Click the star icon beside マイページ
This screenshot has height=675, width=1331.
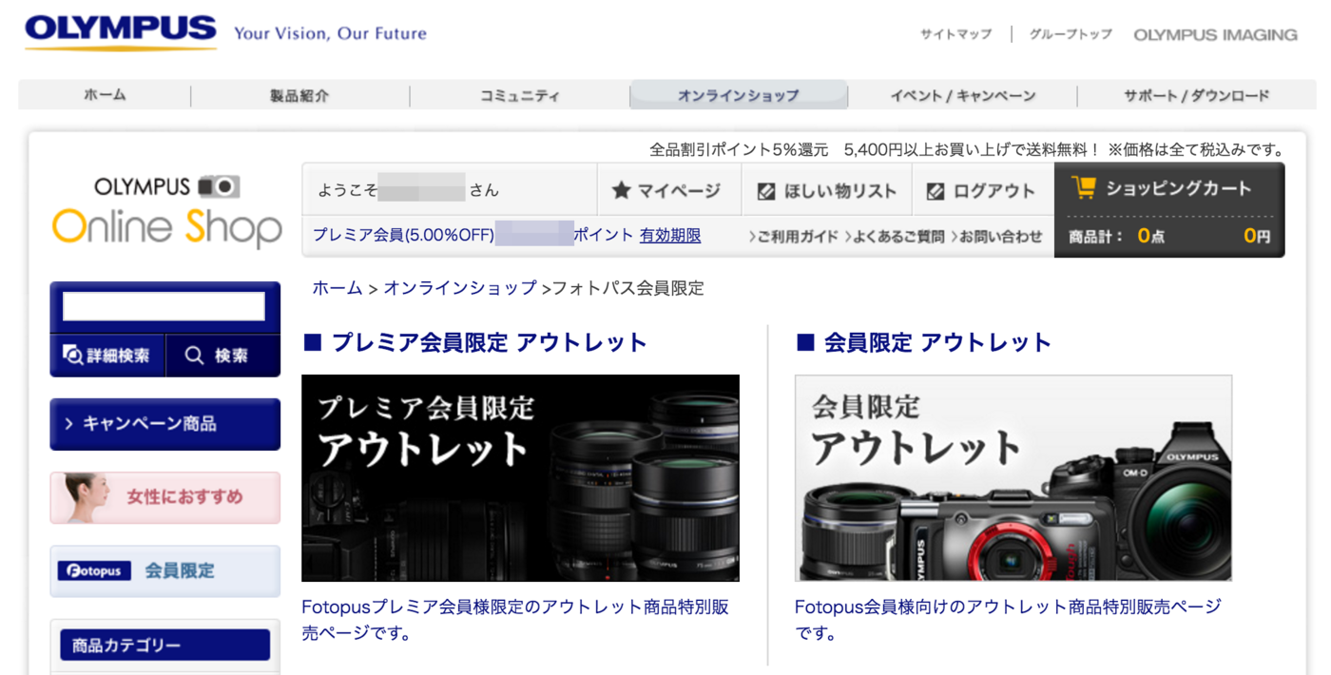pos(621,191)
